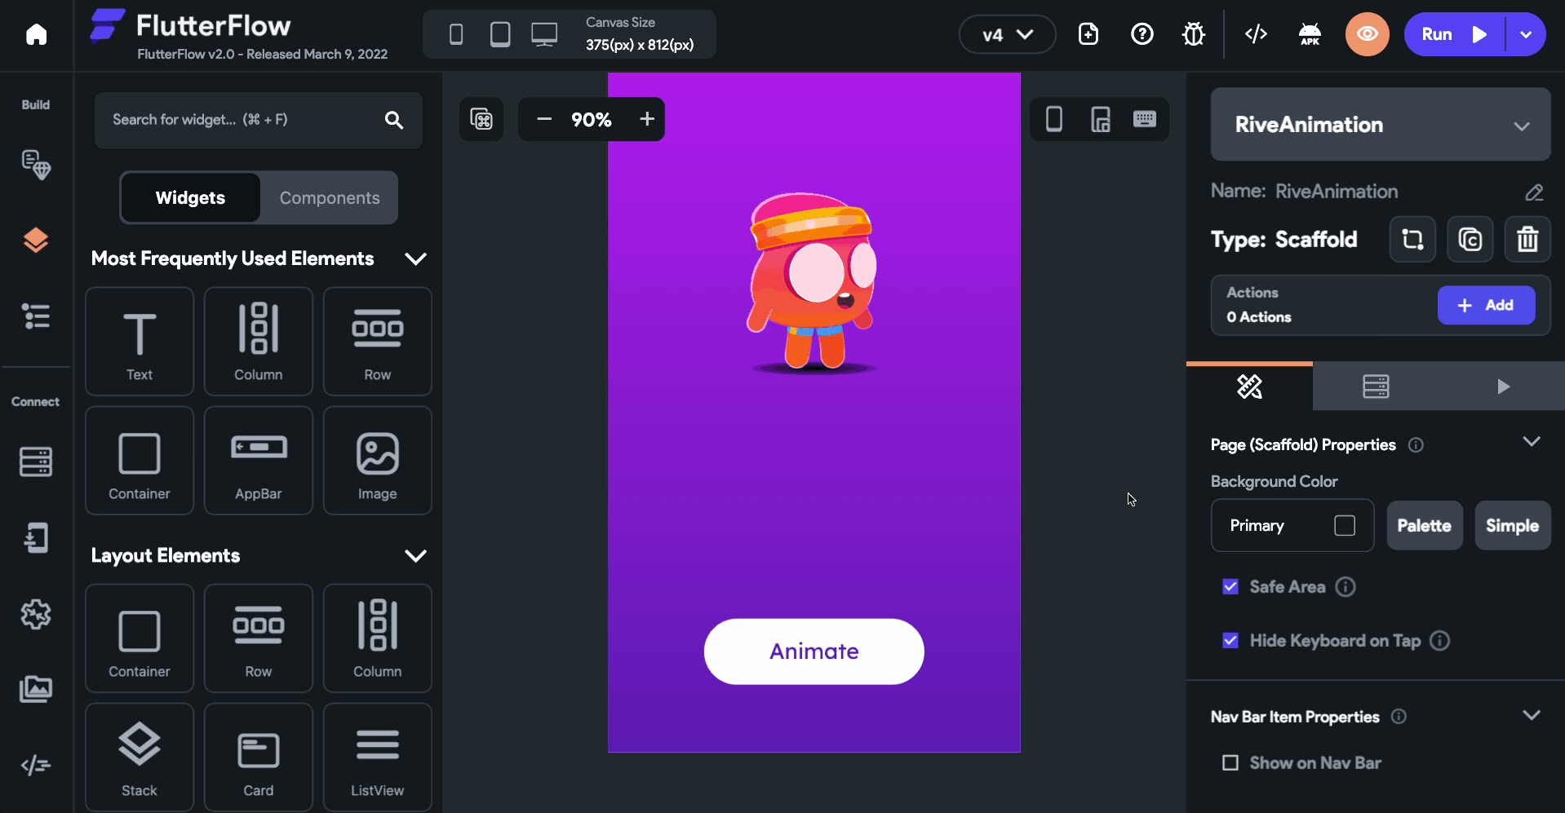Toggle Show on Nav Bar checkbox

1230,762
